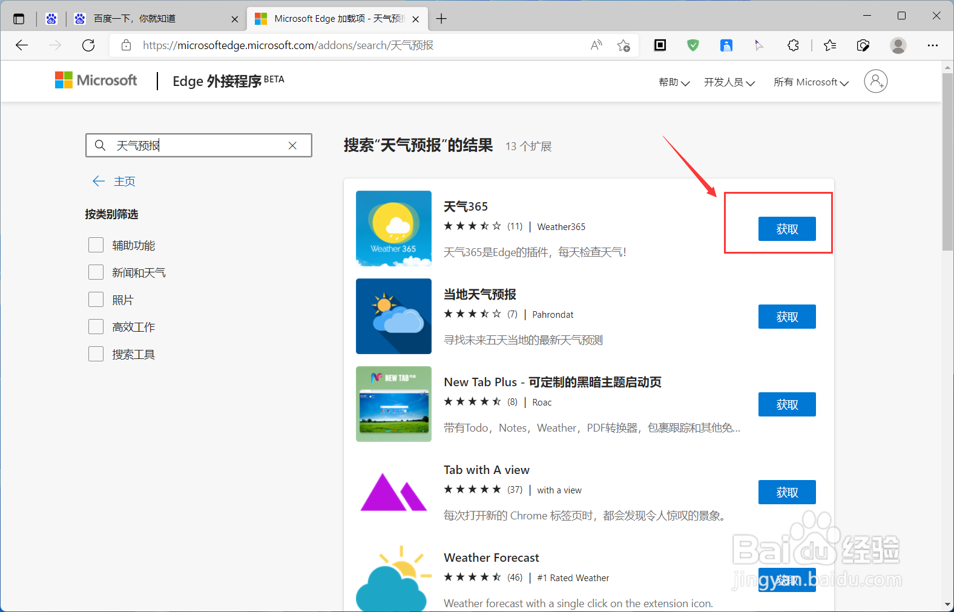Viewport: 954px width, 612px height.
Task: Open a new tab with plus button
Action: [x=441, y=19]
